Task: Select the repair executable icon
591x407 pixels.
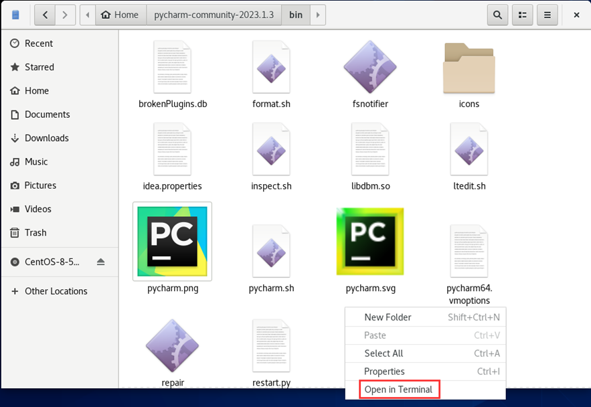Action: pyautogui.click(x=172, y=345)
